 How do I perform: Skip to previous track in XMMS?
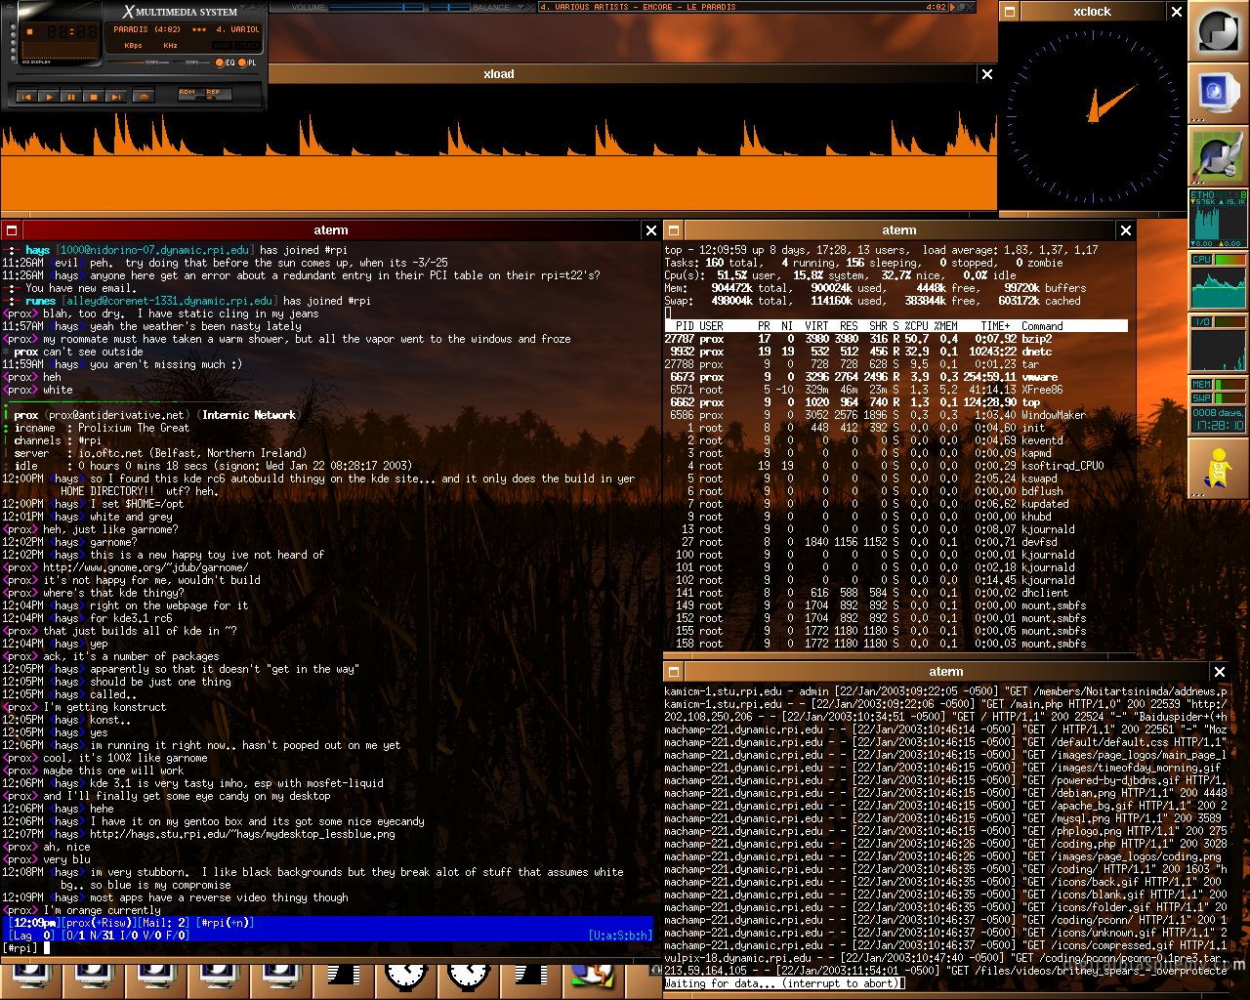(x=26, y=97)
